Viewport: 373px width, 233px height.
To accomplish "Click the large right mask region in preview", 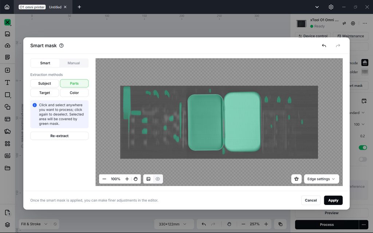I will coord(242,122).
